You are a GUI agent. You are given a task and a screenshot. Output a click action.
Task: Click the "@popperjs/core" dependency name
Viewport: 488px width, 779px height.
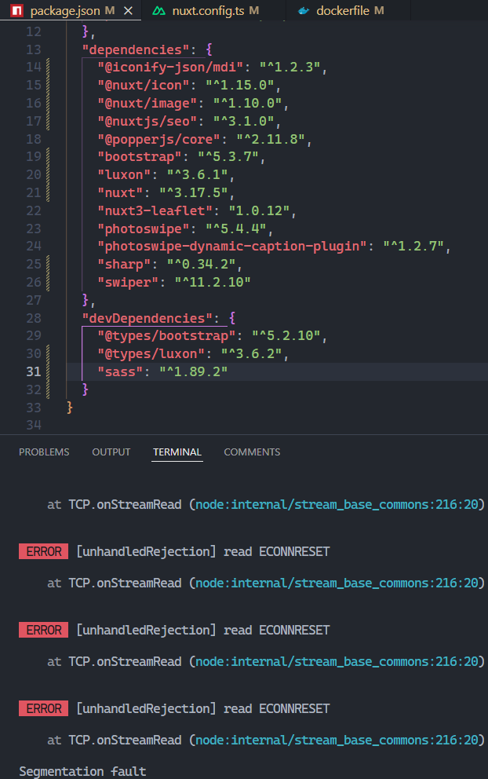(x=158, y=139)
